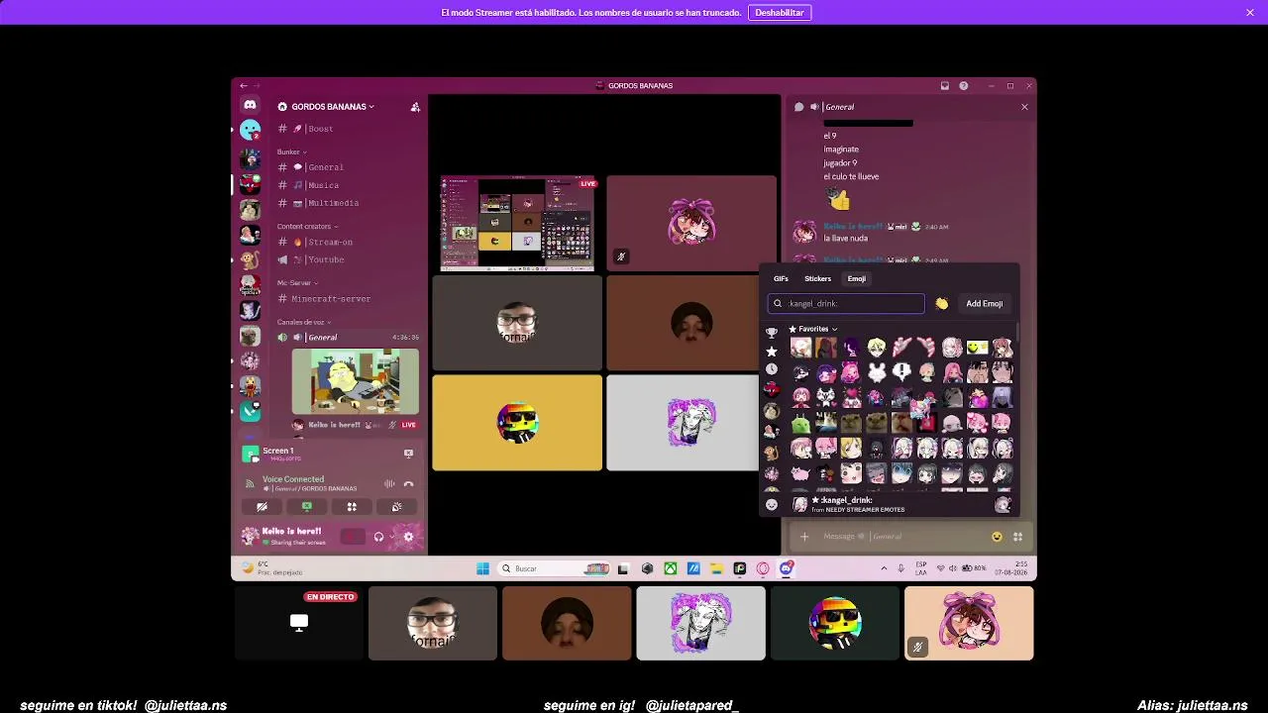
Task: Close the General voice chat panel
Action: click(1024, 107)
